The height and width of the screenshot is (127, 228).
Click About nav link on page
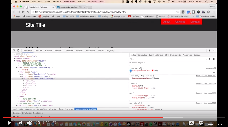point(167,22)
